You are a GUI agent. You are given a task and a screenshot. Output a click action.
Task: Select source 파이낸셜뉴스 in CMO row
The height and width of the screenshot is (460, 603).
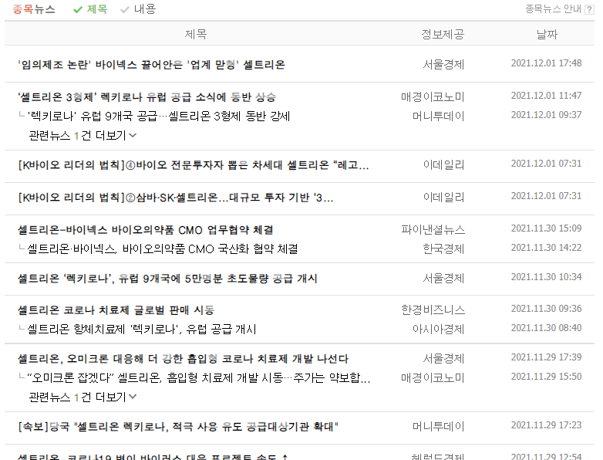[x=433, y=230]
